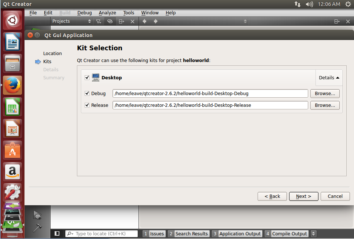Browse for the Debug build directory

[325, 93]
